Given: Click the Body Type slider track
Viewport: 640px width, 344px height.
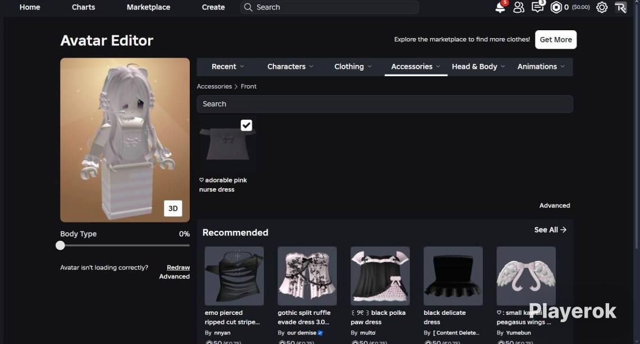Looking at the screenshot, I should point(125,245).
